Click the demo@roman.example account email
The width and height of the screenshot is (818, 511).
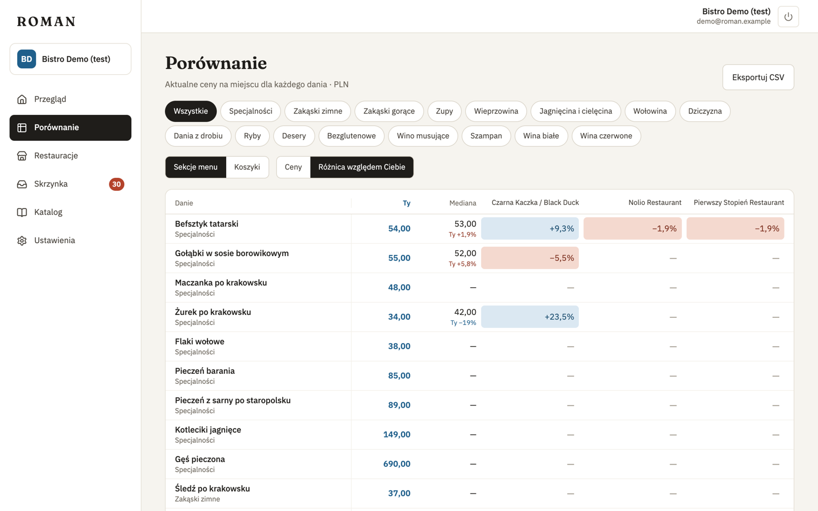pyautogui.click(x=733, y=21)
